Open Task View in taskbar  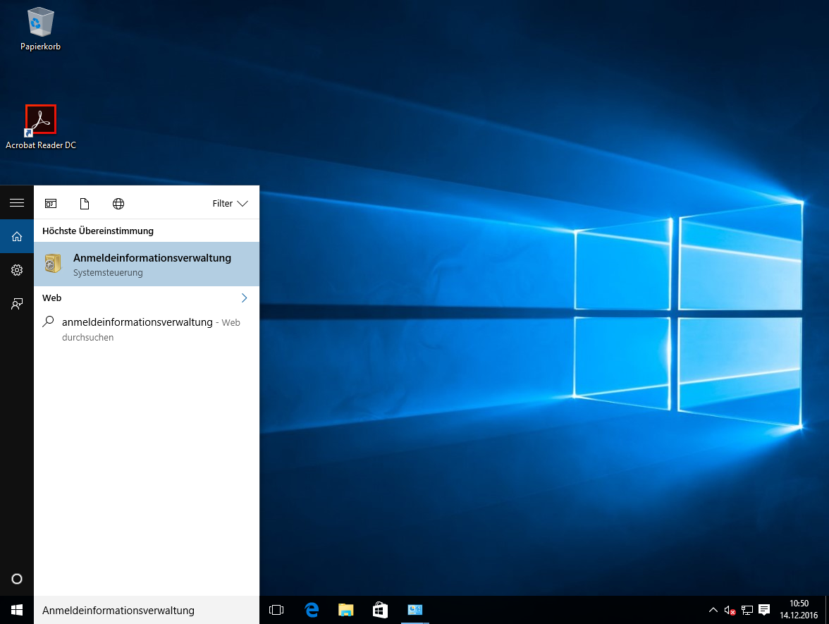[x=276, y=610]
